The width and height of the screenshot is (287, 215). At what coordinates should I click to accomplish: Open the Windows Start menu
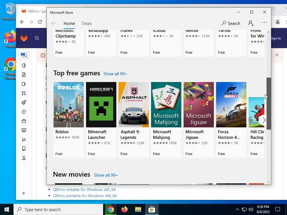(x=7, y=209)
